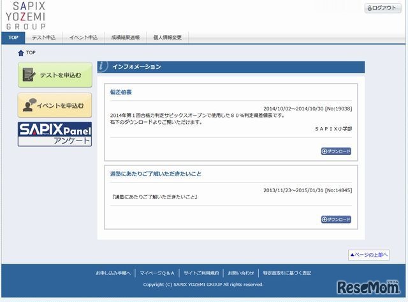Click the Copyright SAPIX YOZEMI GROUP text
Viewport: 408px width, 302px height.
pos(203,285)
